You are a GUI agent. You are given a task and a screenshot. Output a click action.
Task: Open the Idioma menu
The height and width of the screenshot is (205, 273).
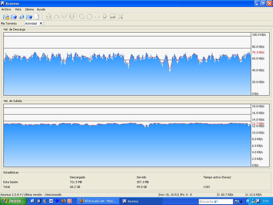pos(29,9)
